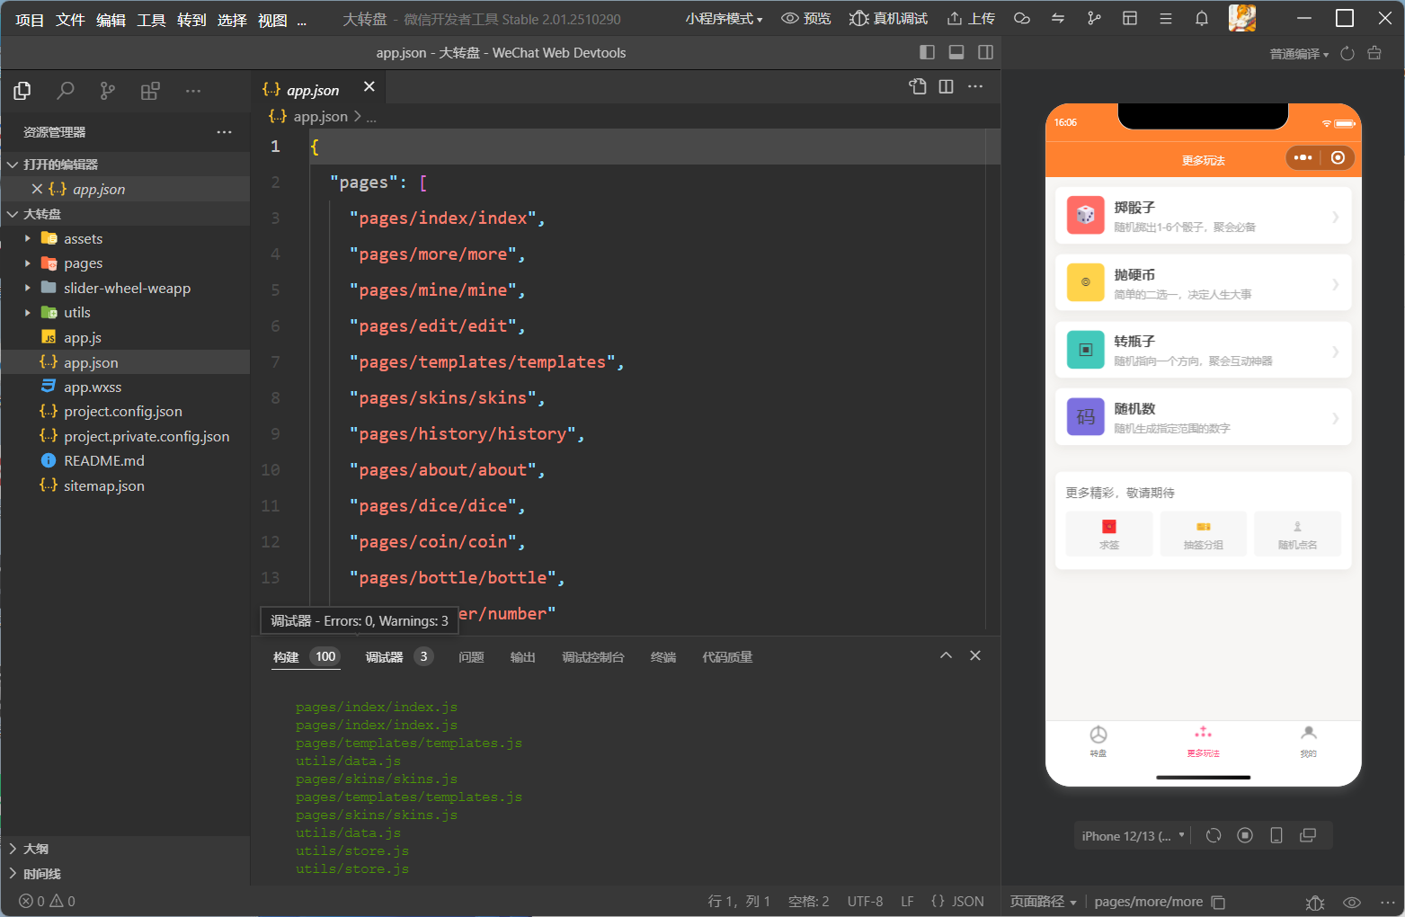
Task: Tap simulator capsule menu dots
Action: tap(1303, 158)
